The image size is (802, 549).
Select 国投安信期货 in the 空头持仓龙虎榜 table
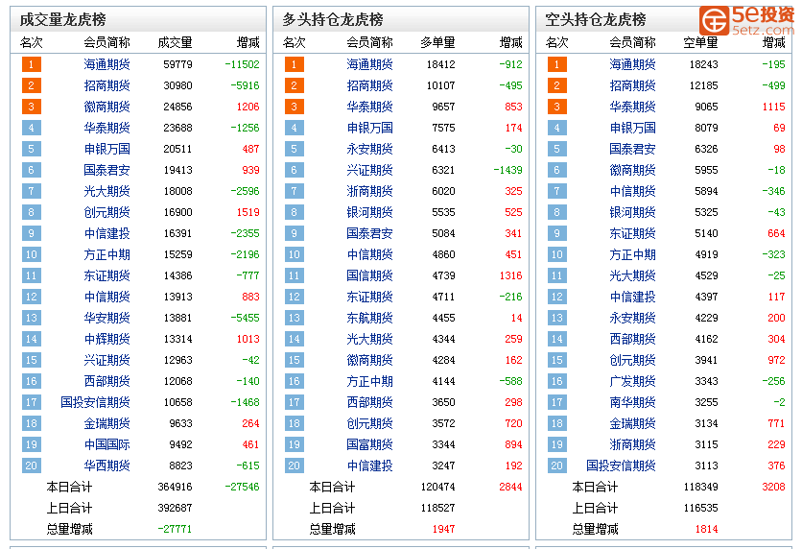point(621,465)
